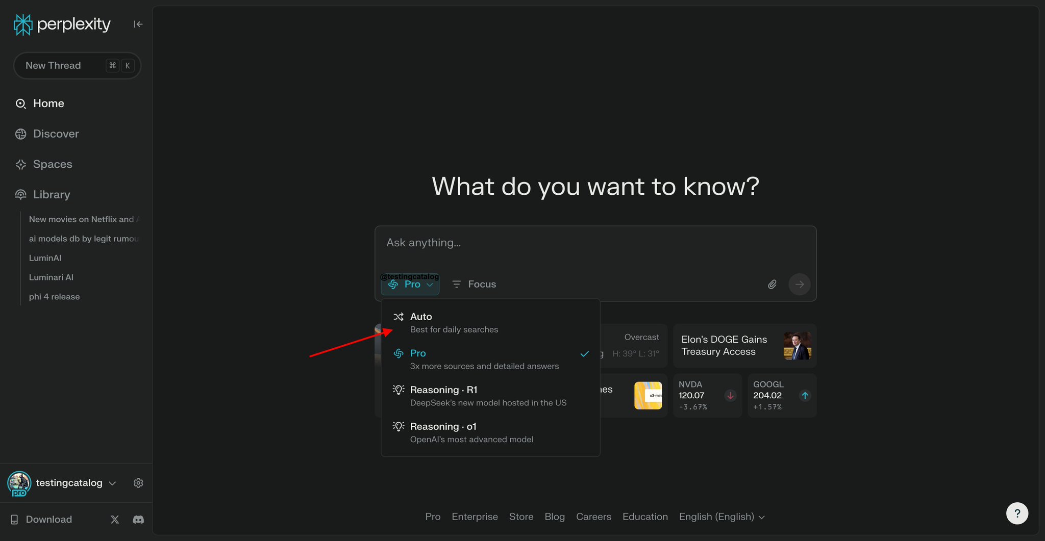This screenshot has height=541, width=1045.
Task: Open the English (English) language dropdown
Action: pyautogui.click(x=721, y=517)
